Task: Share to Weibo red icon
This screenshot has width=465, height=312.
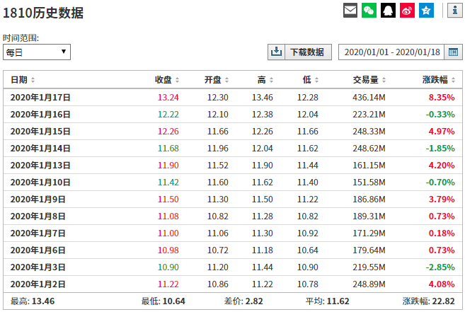Action: click(x=407, y=11)
